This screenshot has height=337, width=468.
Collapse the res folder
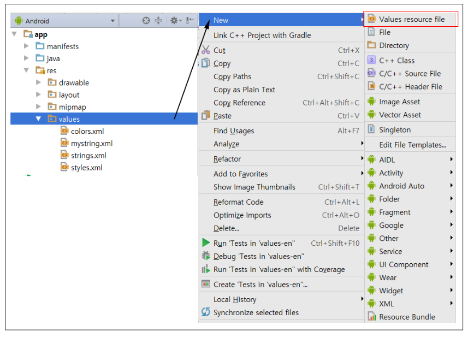[26, 70]
